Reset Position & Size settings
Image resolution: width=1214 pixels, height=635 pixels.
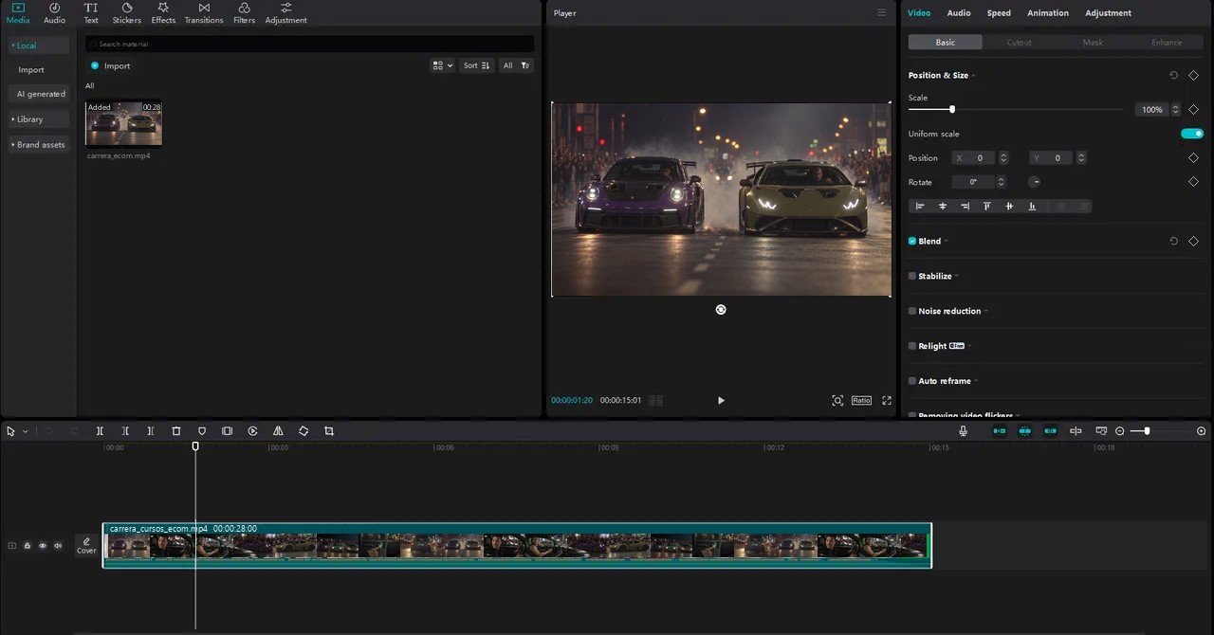(1173, 75)
